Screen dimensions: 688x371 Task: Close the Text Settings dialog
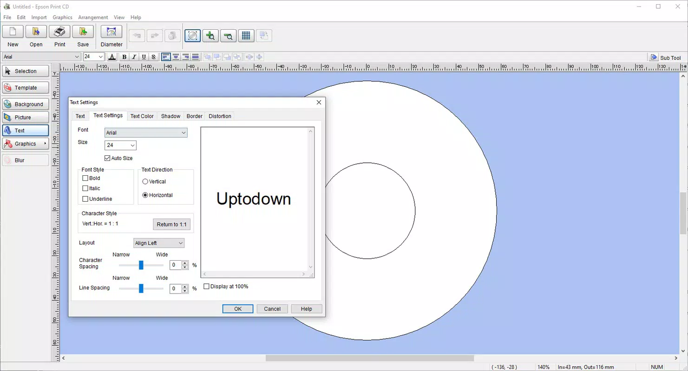point(319,102)
